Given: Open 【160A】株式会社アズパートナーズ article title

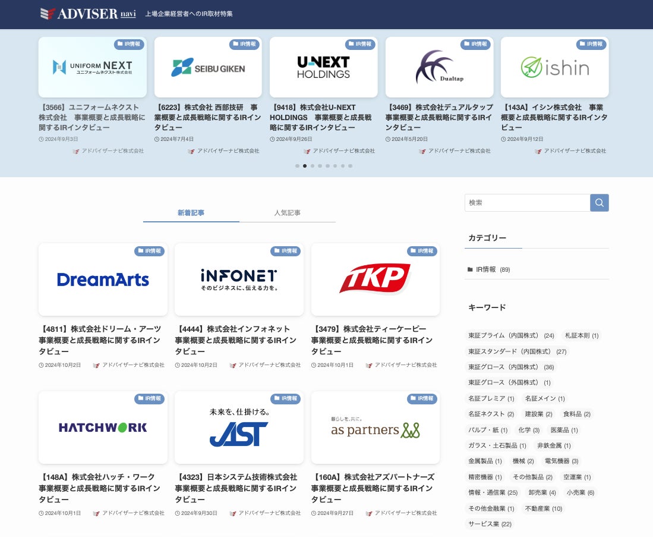Looking at the screenshot, I should 373,488.
